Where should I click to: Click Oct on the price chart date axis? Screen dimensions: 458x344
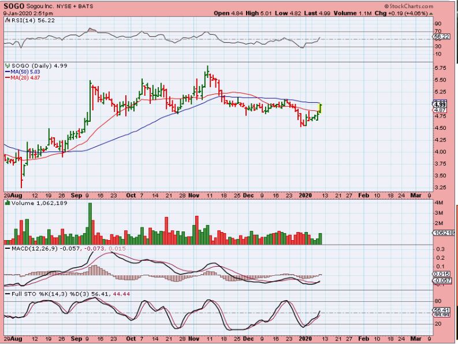point(131,195)
